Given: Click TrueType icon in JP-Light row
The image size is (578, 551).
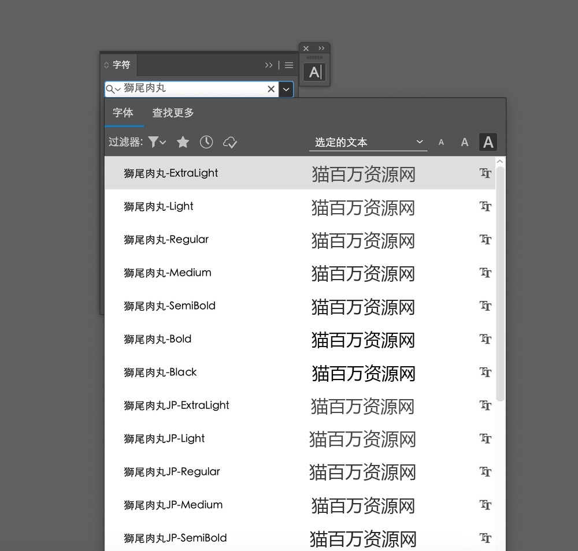Looking at the screenshot, I should tap(485, 438).
